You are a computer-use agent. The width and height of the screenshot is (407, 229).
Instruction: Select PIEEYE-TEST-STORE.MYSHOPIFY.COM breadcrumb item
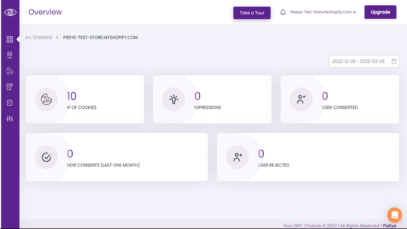pos(100,37)
